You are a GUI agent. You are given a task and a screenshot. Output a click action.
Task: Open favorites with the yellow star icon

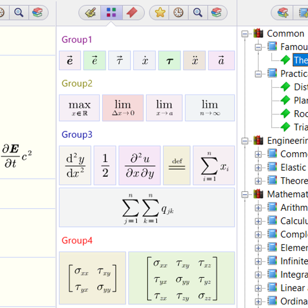click(160, 13)
